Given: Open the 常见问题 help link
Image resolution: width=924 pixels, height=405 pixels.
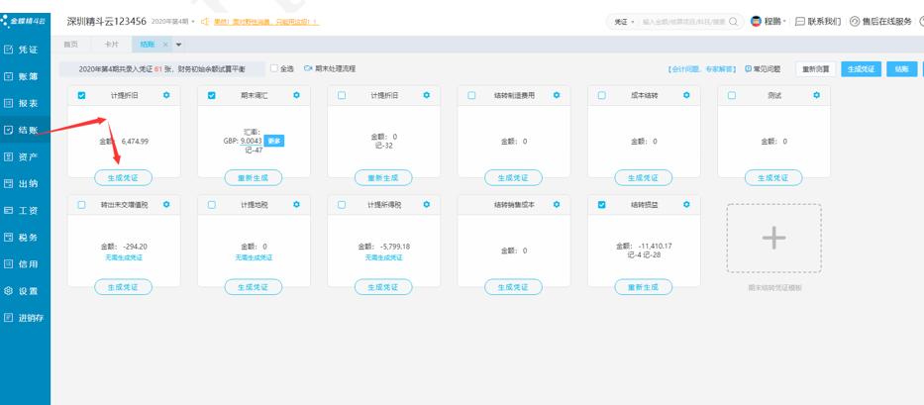Looking at the screenshot, I should coord(763,69).
